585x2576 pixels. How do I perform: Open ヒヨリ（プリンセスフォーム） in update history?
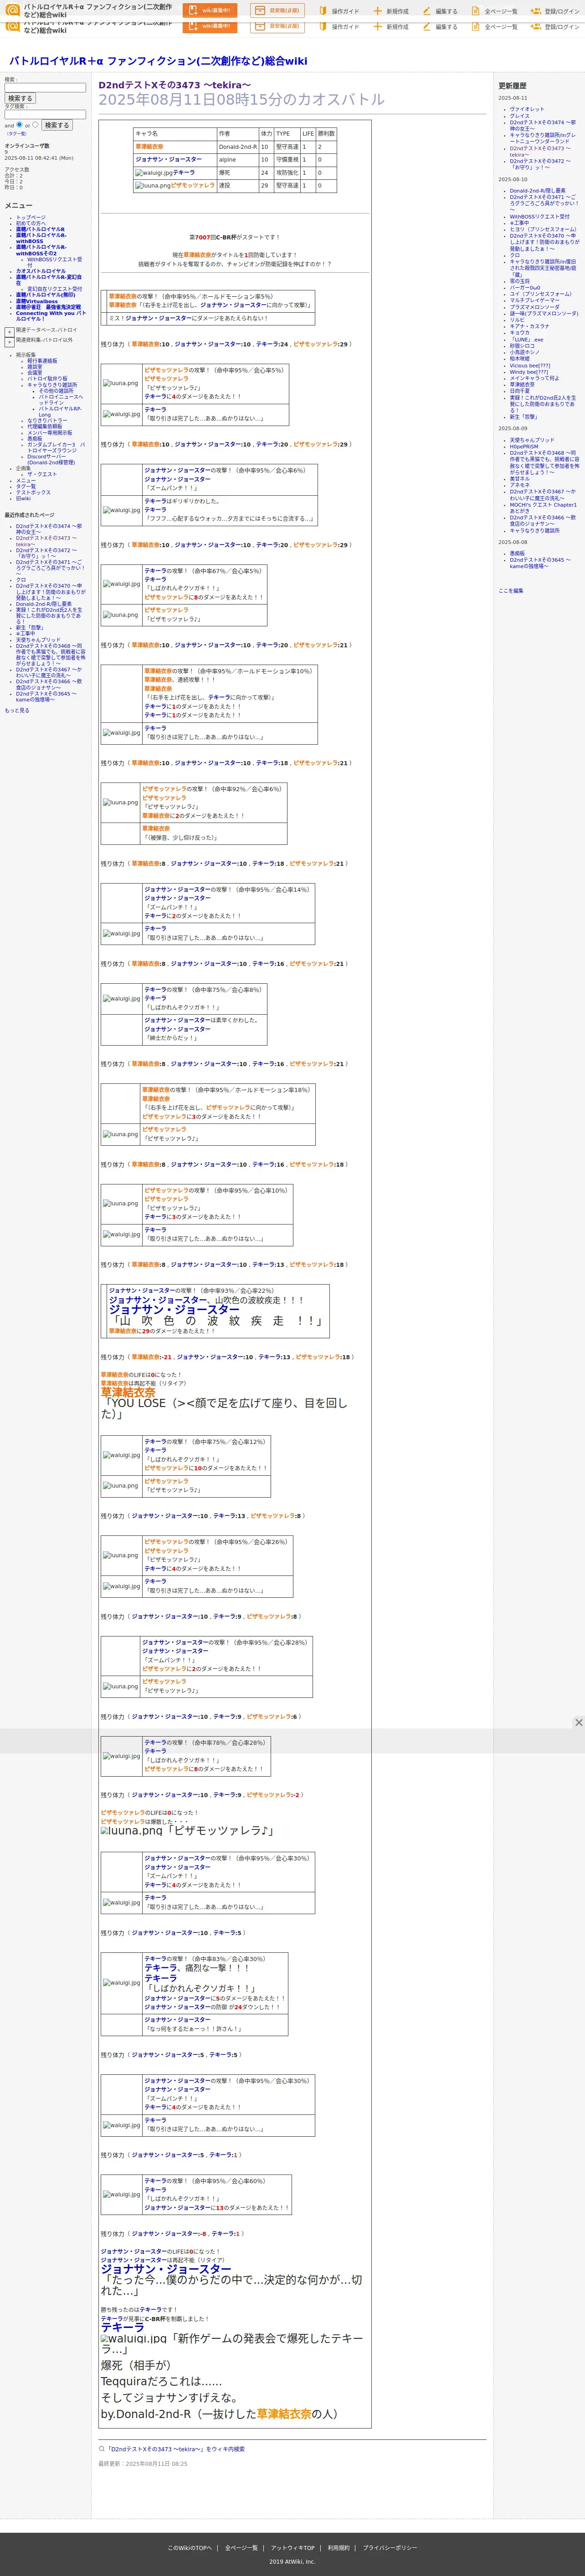(x=543, y=229)
